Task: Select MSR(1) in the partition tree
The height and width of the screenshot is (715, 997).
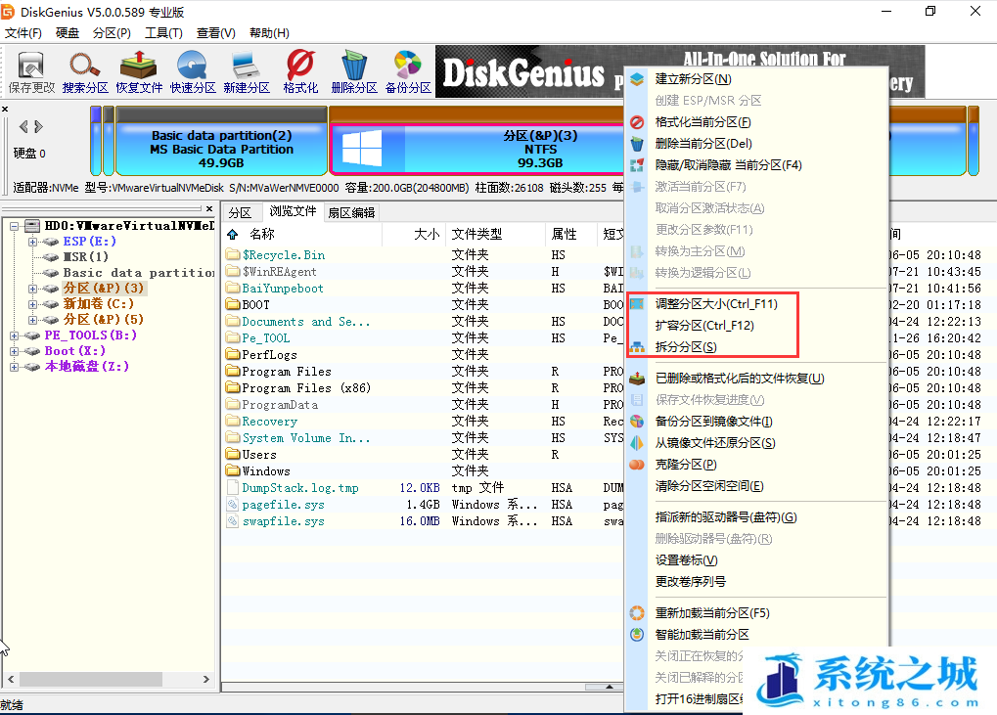Action: (85, 257)
